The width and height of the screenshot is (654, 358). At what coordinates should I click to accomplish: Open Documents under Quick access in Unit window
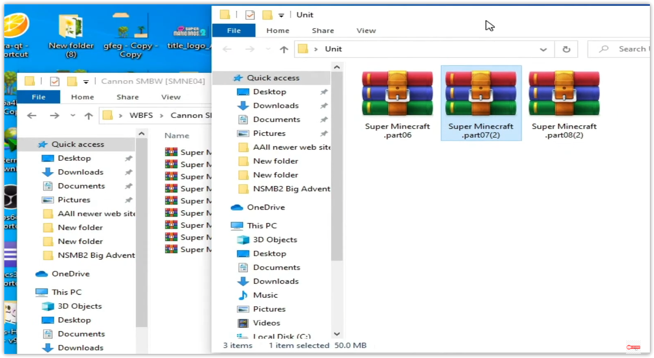277,120
